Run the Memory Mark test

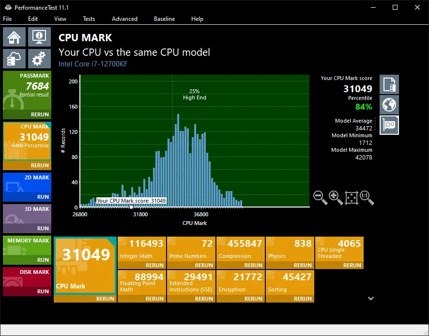43,260
